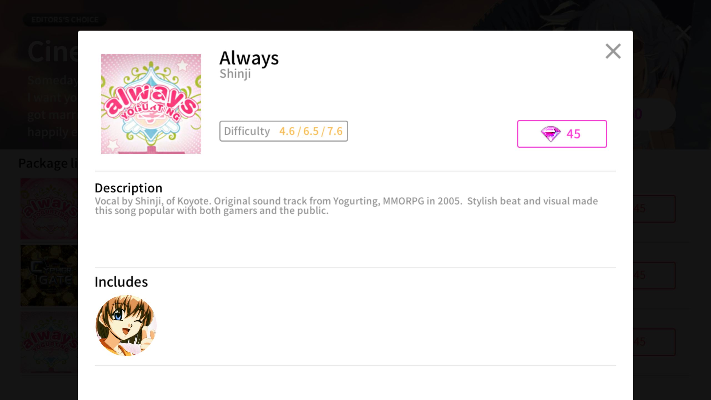711x400 pixels.
Task: Select the dimmed Cypher Gate package thumbnail
Action: pyautogui.click(x=49, y=276)
